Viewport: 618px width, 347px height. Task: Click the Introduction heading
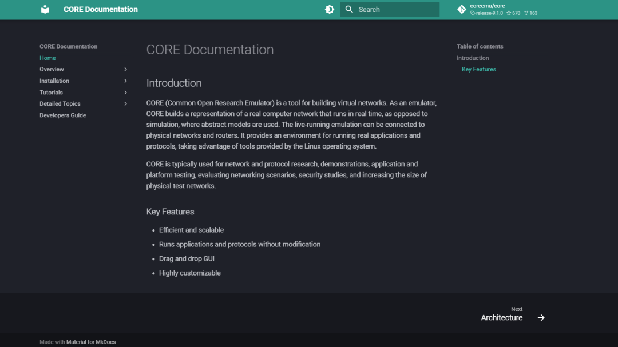(x=174, y=83)
